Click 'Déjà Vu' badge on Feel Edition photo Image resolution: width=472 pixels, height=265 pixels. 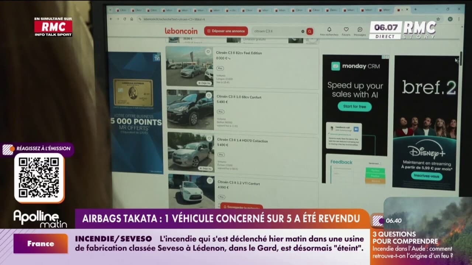(204, 83)
